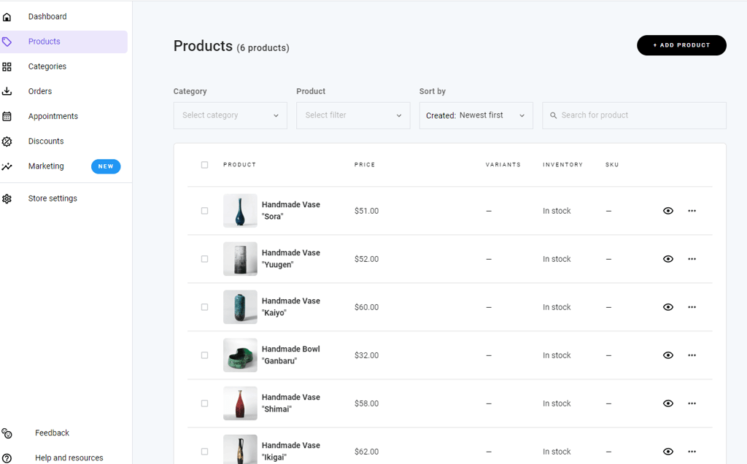Toggle visibility eye for Vase "Yuugen"
747x464 pixels.
668,259
